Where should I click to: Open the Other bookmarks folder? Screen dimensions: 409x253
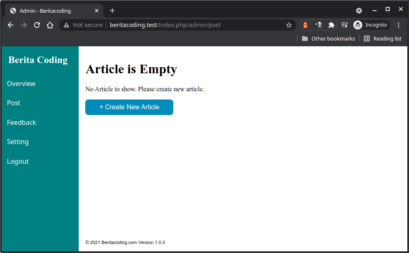click(328, 38)
